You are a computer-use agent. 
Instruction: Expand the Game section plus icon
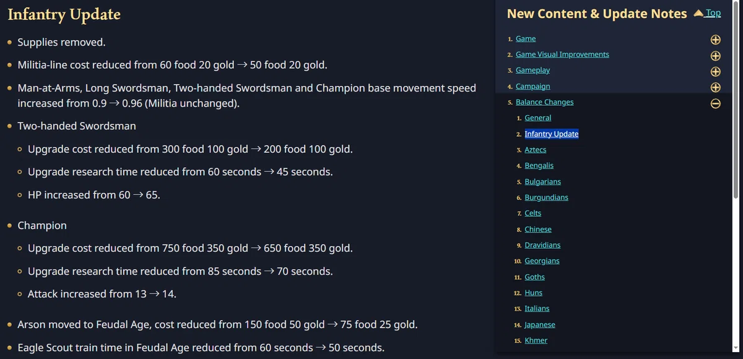(715, 40)
